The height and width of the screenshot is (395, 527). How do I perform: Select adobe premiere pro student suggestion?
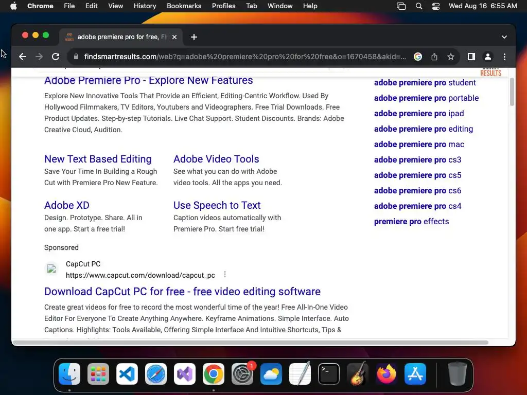coord(425,83)
